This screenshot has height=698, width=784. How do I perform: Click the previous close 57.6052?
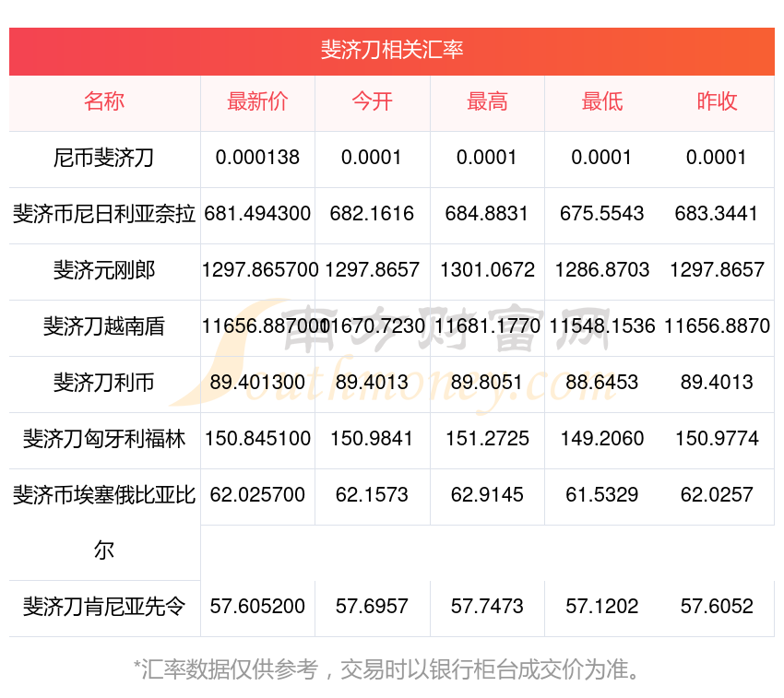click(717, 607)
